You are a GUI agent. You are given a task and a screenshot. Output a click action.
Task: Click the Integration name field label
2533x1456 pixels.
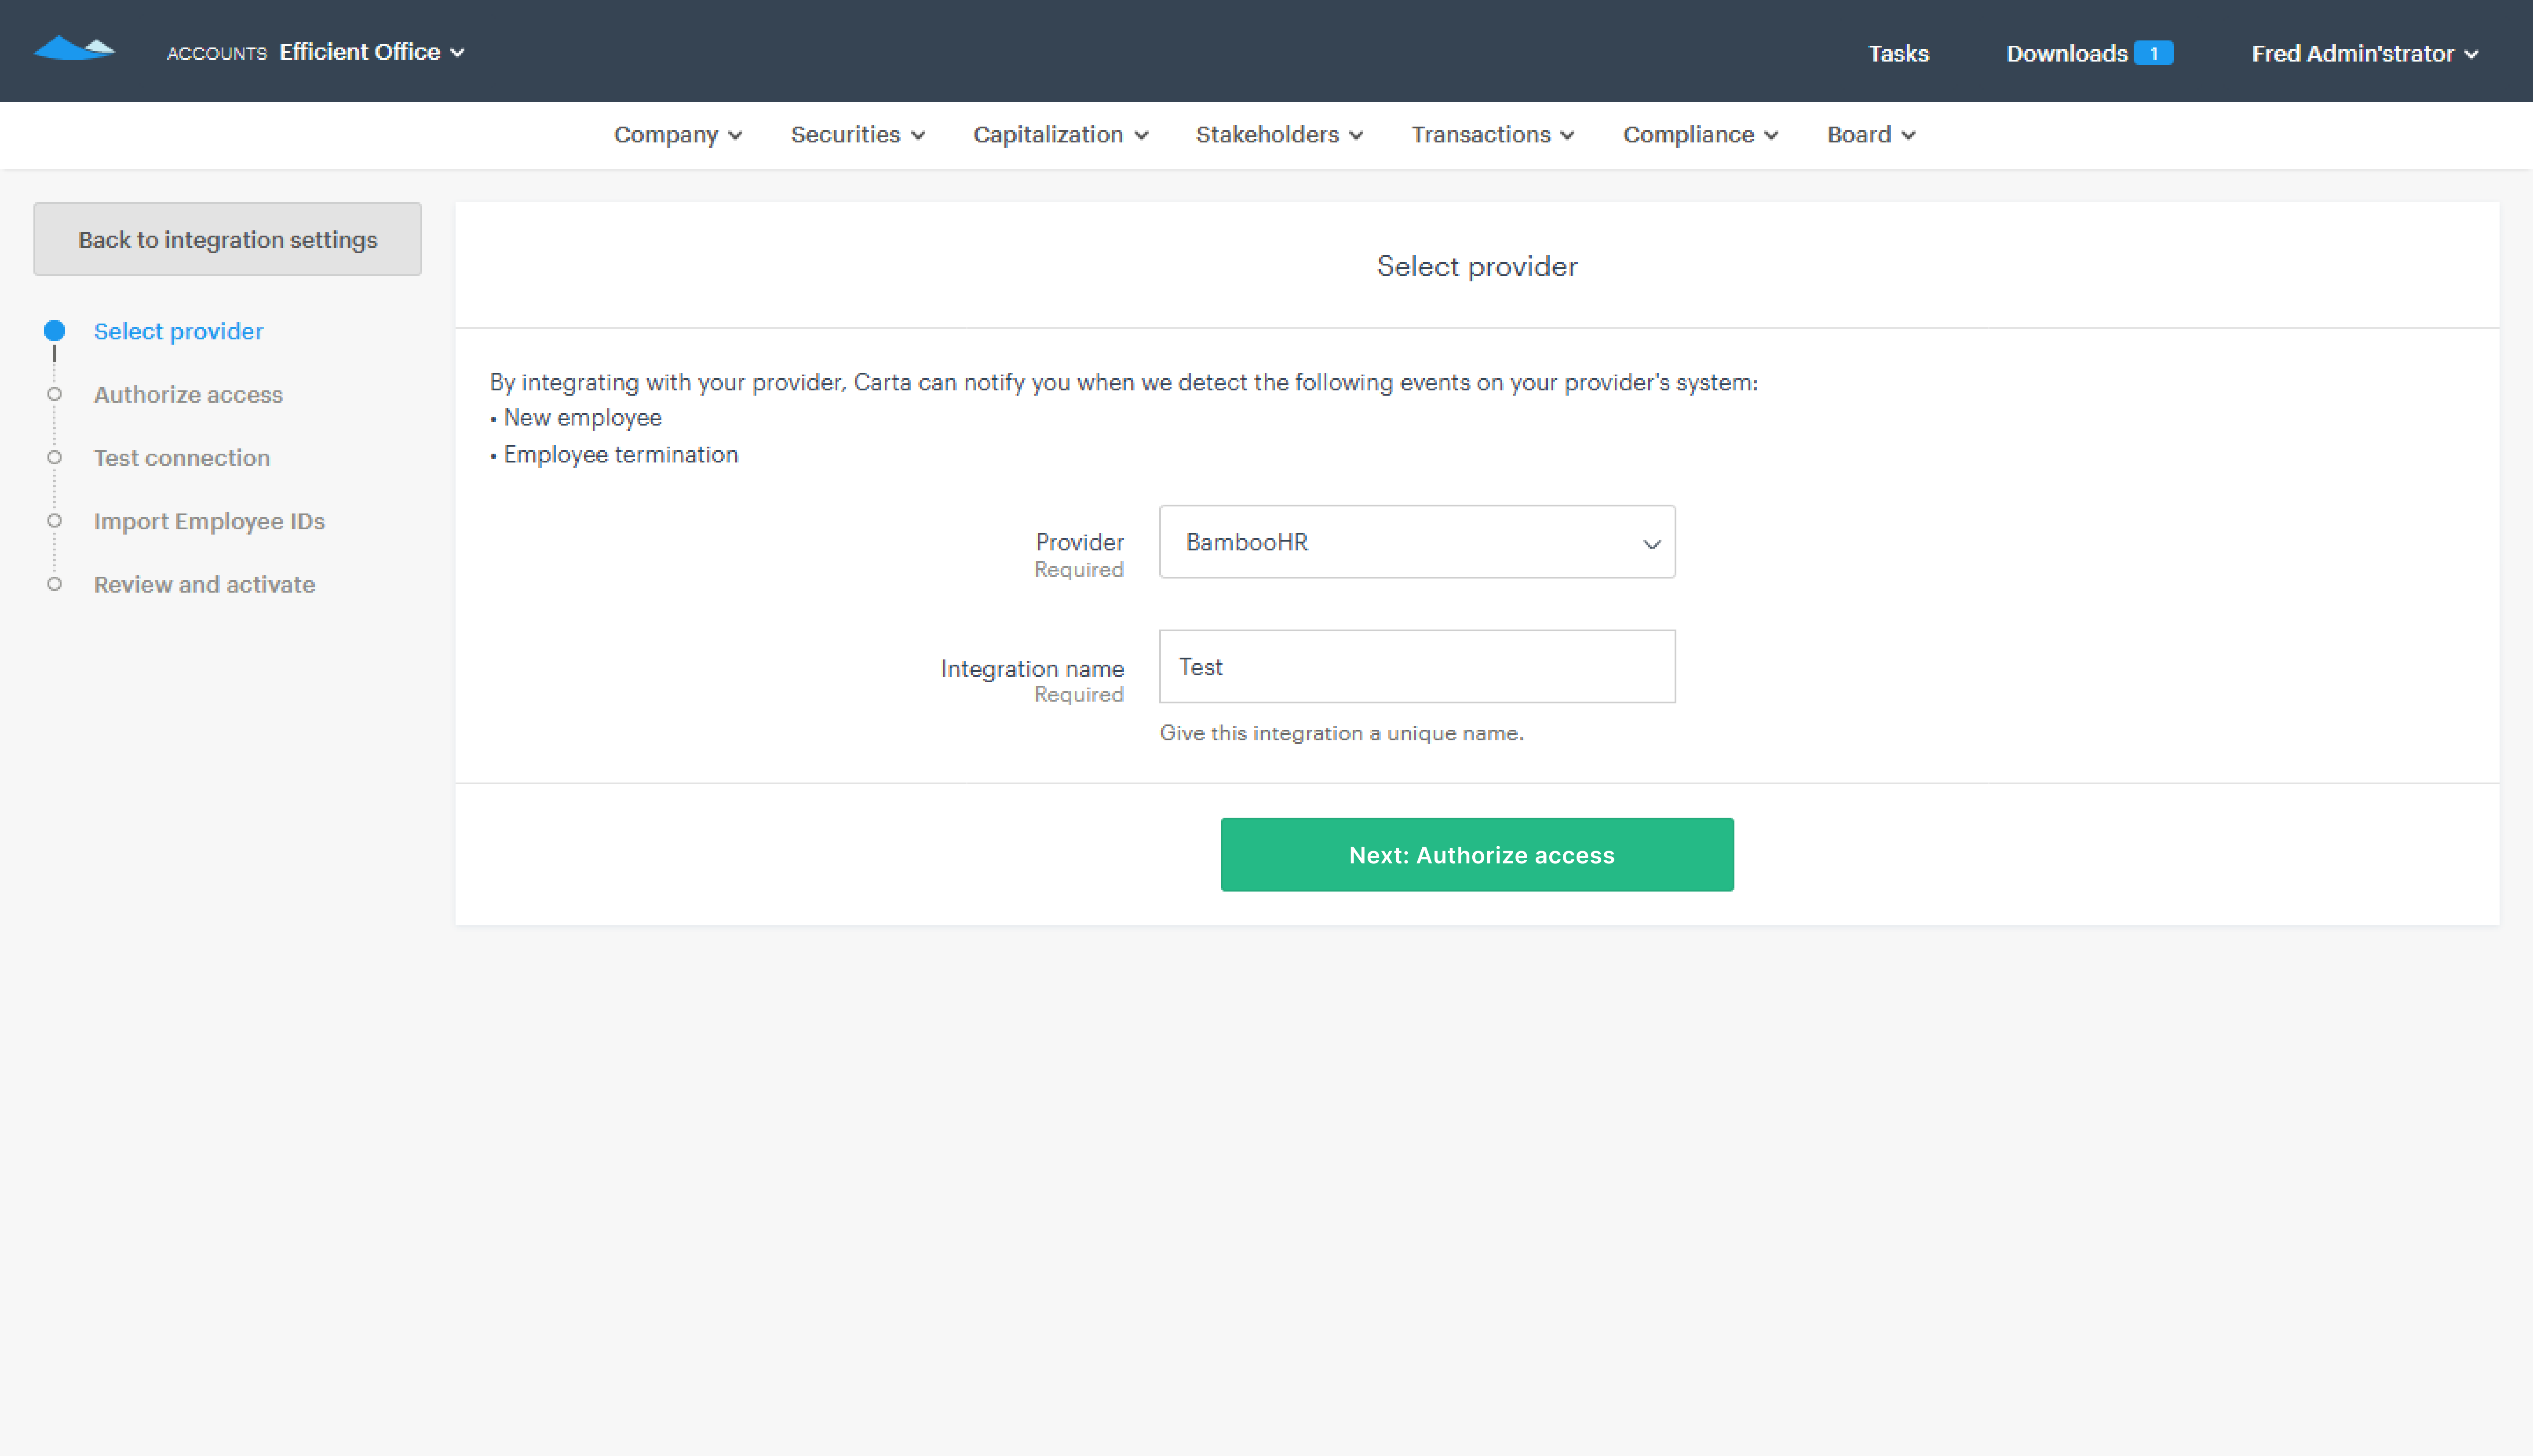point(1032,668)
